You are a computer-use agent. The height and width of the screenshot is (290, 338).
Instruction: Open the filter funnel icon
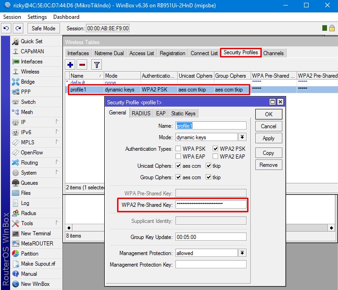tap(97, 65)
